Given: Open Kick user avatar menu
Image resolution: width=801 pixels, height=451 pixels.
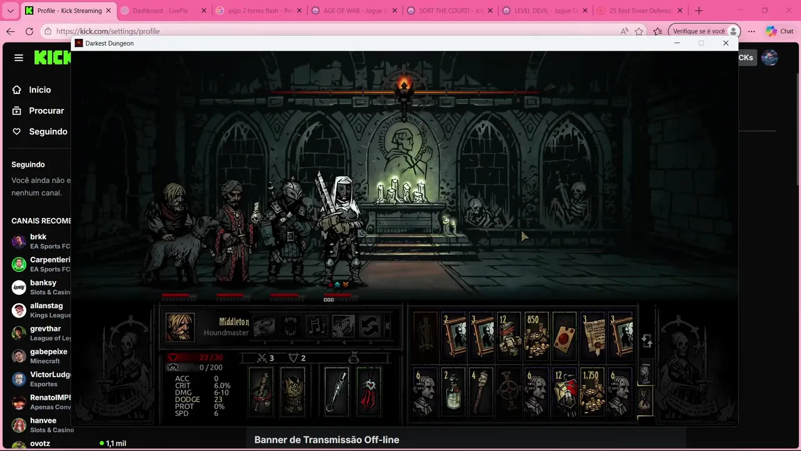Looking at the screenshot, I should (769, 58).
